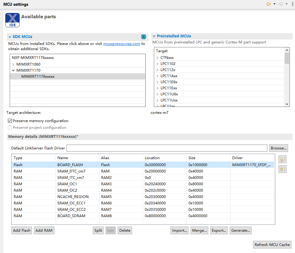Screen dimensions: 295x253
Task: Select the NCACHE_REGION row
Action: [x=143, y=197]
